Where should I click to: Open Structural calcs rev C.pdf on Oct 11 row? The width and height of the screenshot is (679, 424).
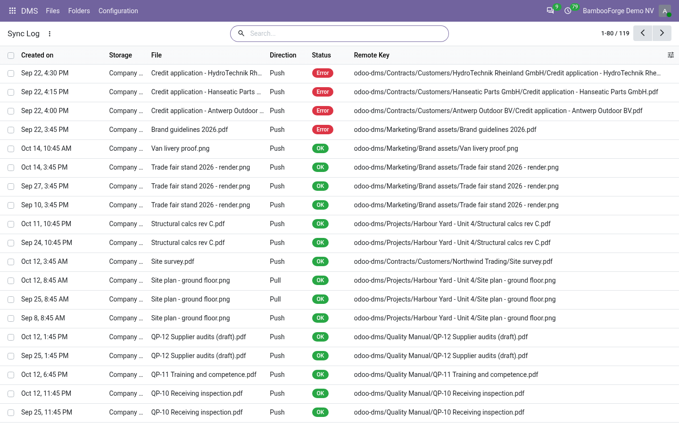pos(188,224)
